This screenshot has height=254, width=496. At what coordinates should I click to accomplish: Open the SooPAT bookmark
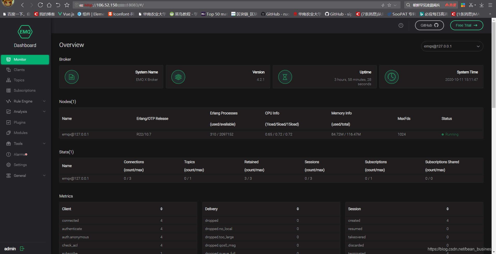[x=402, y=14]
